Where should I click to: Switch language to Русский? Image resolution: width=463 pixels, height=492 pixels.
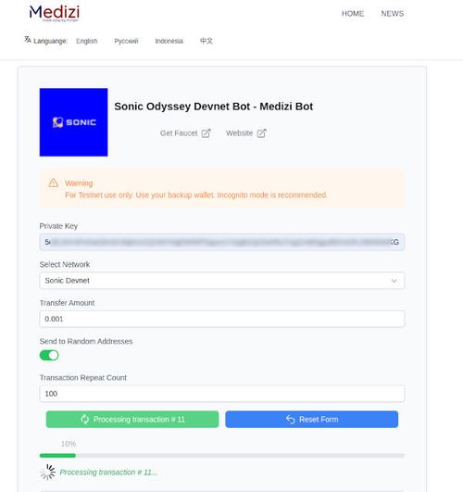[x=126, y=41]
